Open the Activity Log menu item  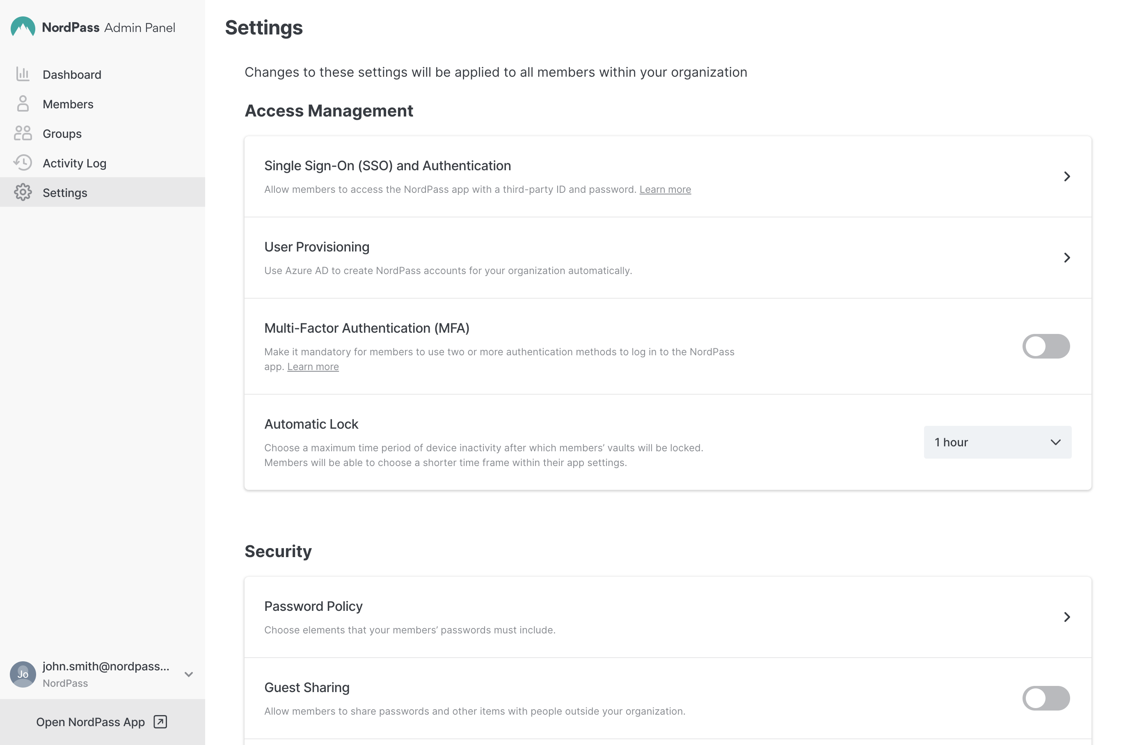[x=75, y=163]
